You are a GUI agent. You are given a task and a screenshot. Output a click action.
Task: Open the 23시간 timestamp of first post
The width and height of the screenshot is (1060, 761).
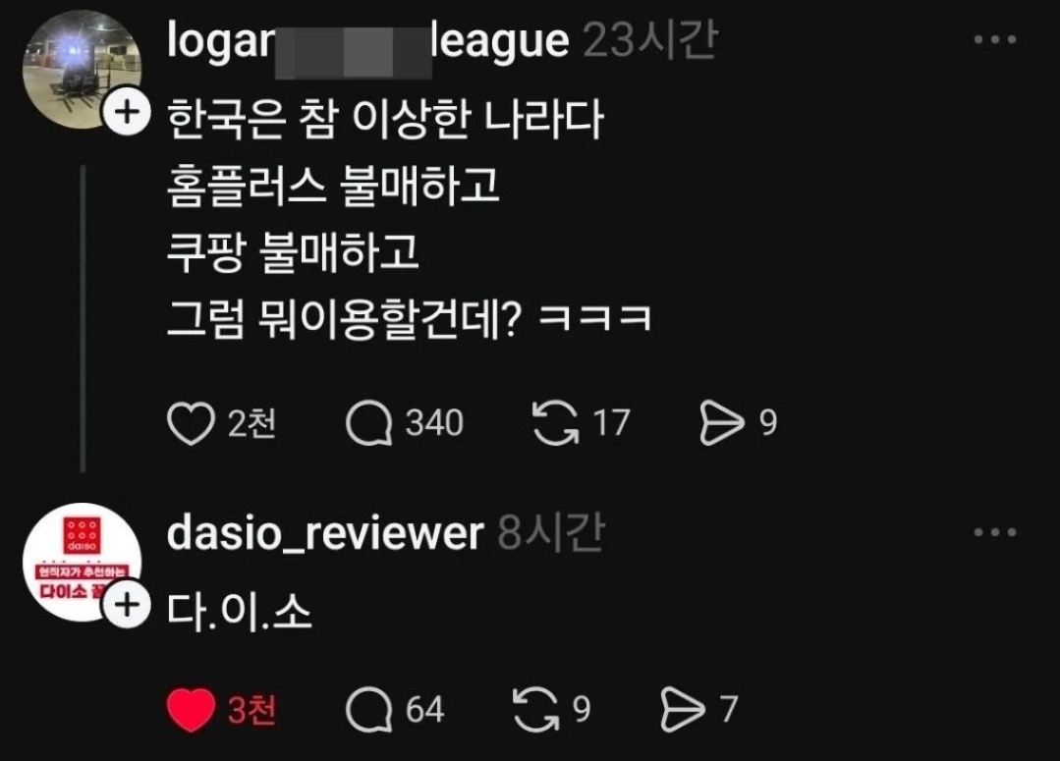click(649, 40)
